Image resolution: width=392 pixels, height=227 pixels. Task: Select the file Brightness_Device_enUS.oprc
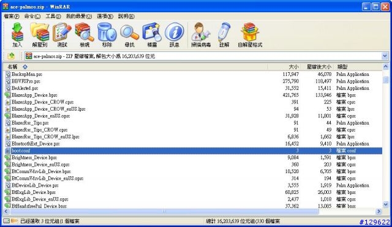tap(40, 165)
